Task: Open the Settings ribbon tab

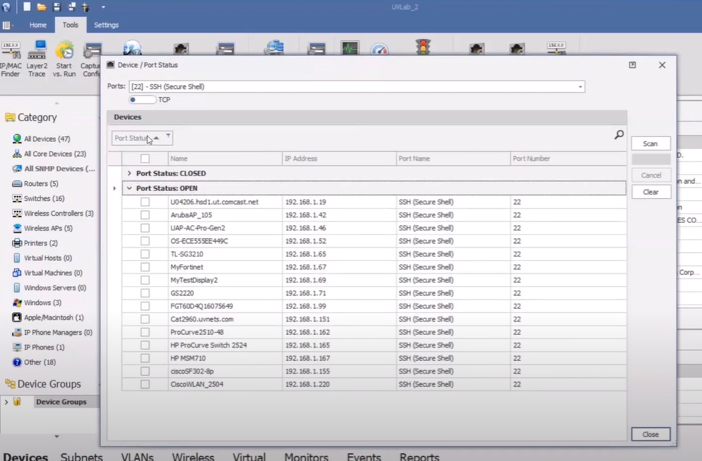Action: coord(106,25)
